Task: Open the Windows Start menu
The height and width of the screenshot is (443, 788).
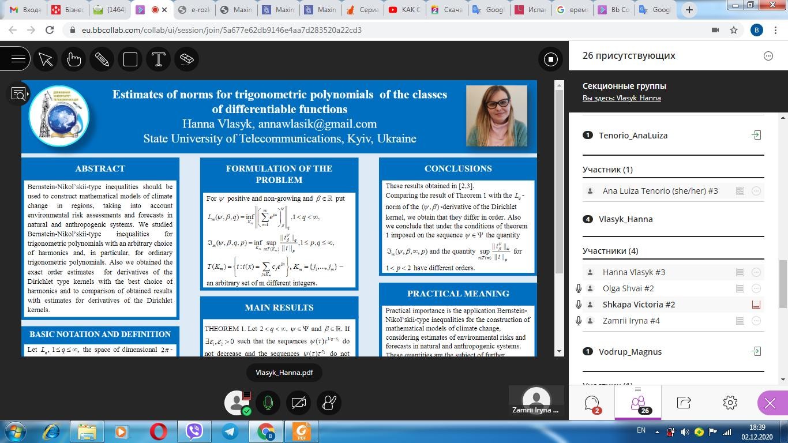Action: (x=15, y=431)
